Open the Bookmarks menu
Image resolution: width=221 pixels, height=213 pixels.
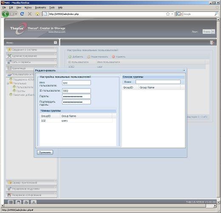click(40, 8)
